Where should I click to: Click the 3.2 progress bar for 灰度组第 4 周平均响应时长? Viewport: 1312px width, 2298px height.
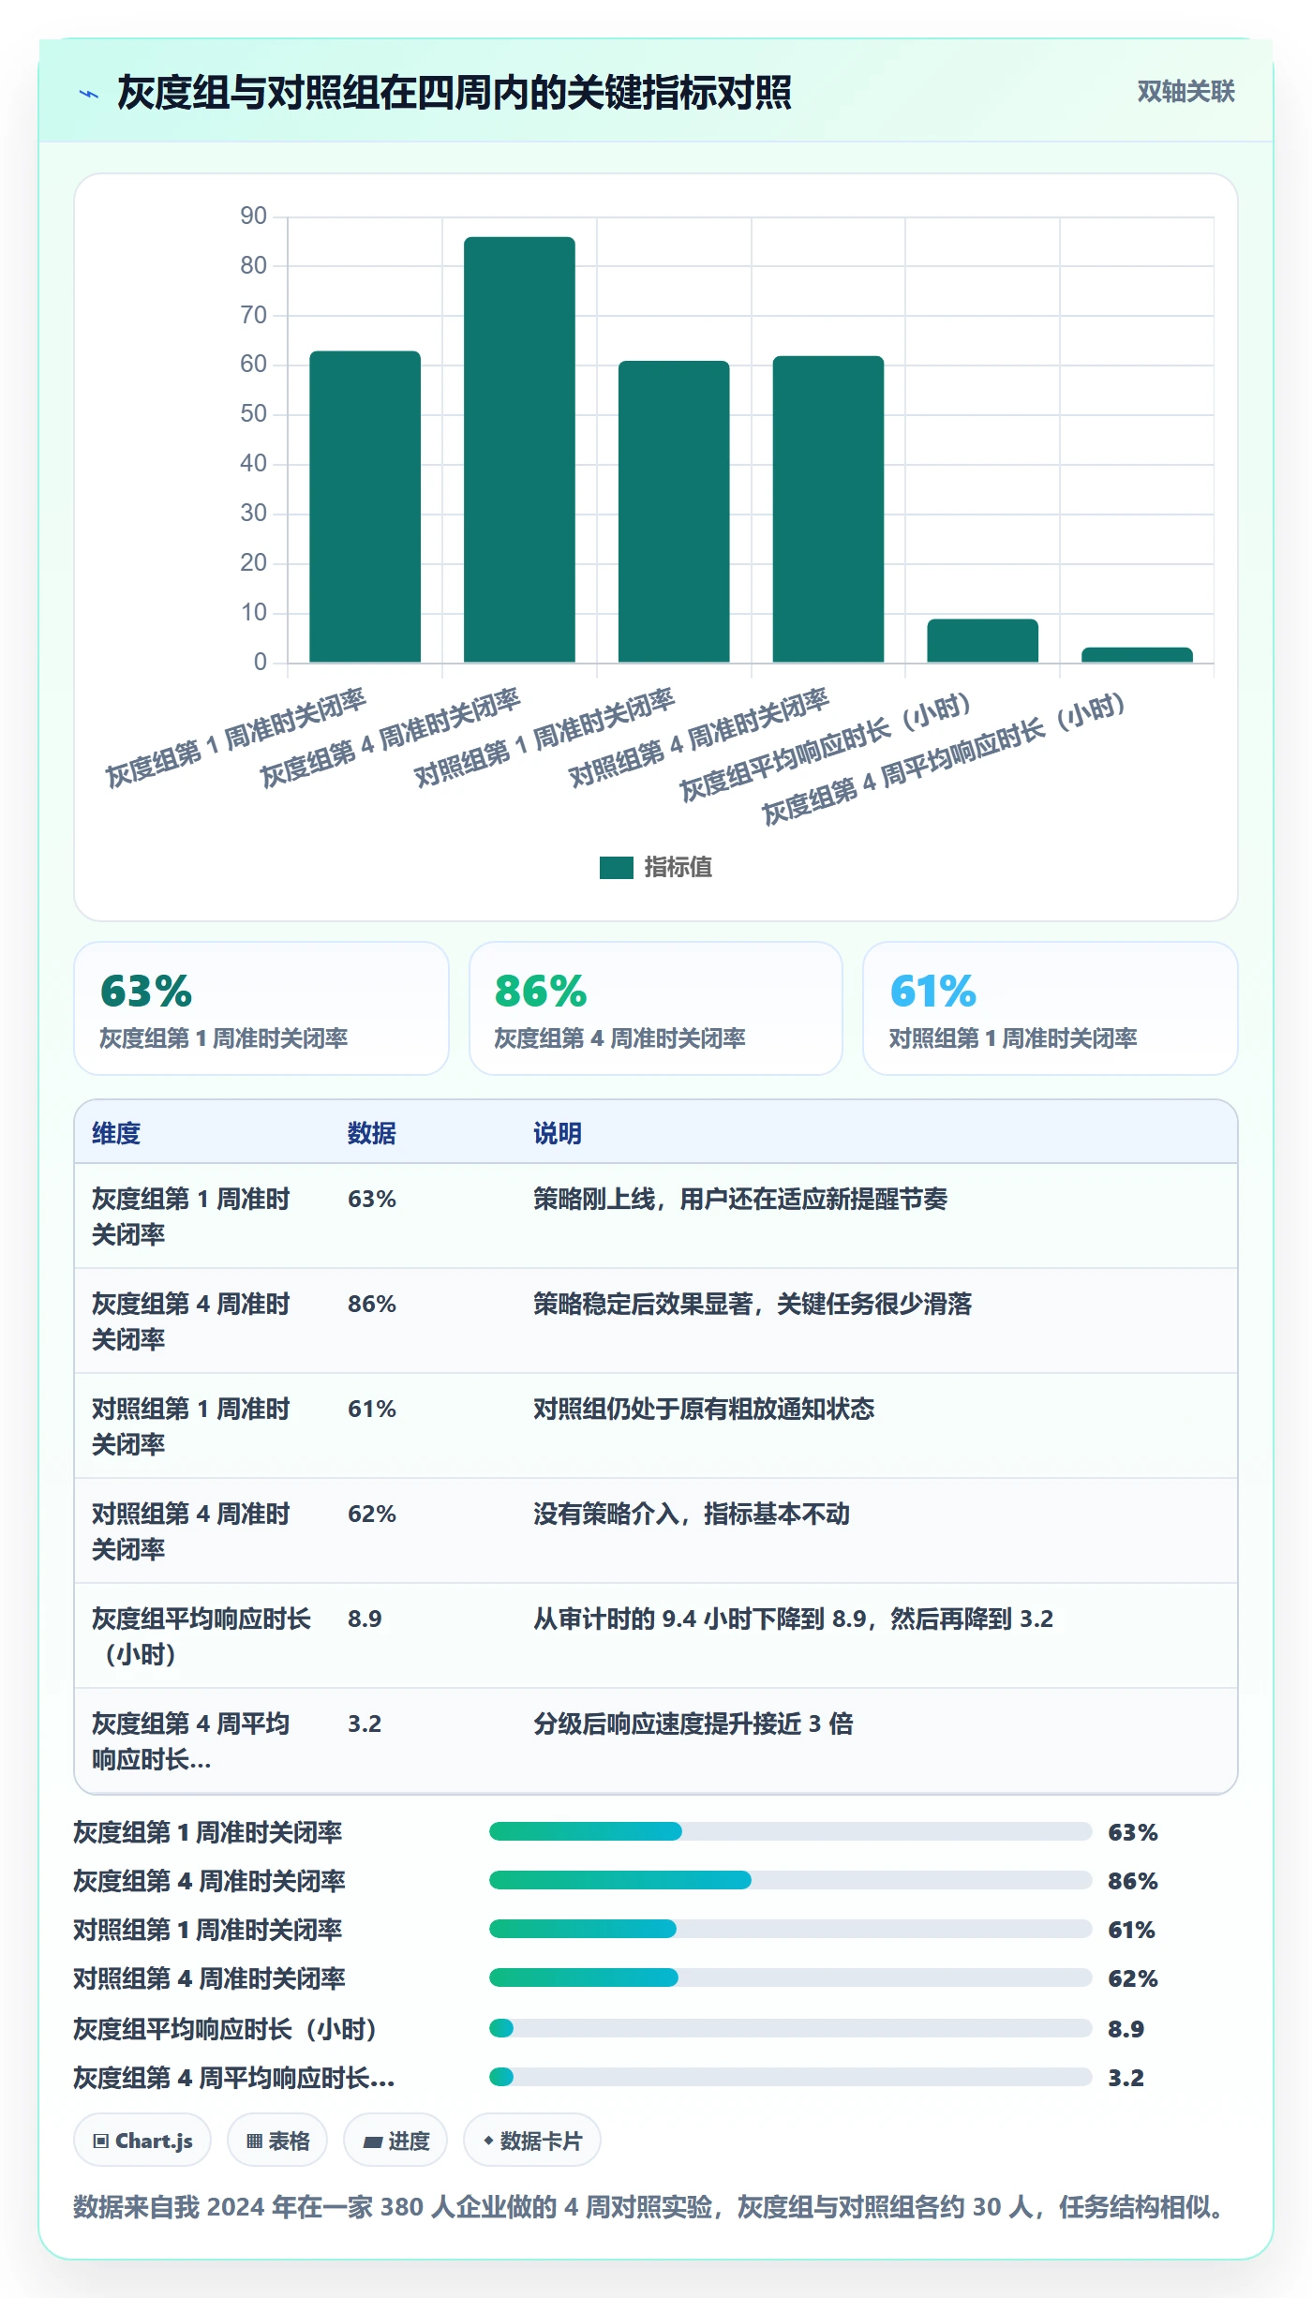(790, 2077)
